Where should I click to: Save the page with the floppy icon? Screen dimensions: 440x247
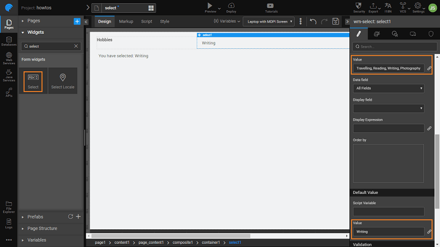point(335,21)
